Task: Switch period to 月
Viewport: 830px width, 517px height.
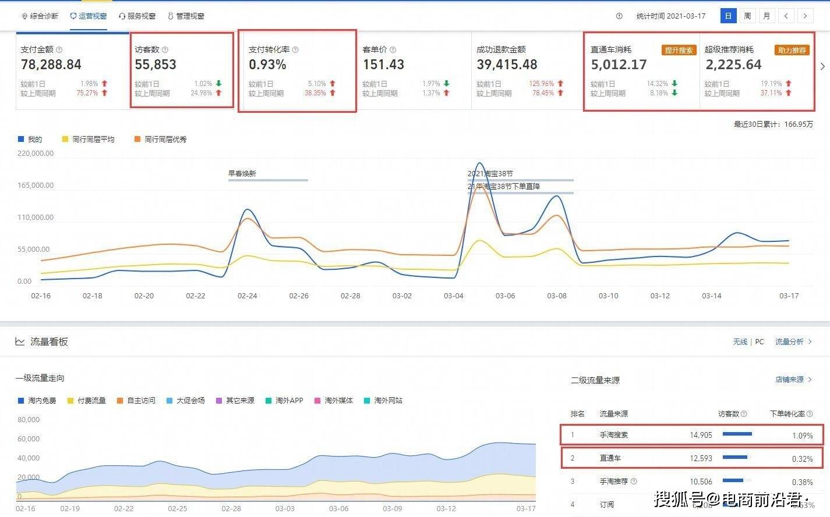Action: click(767, 16)
